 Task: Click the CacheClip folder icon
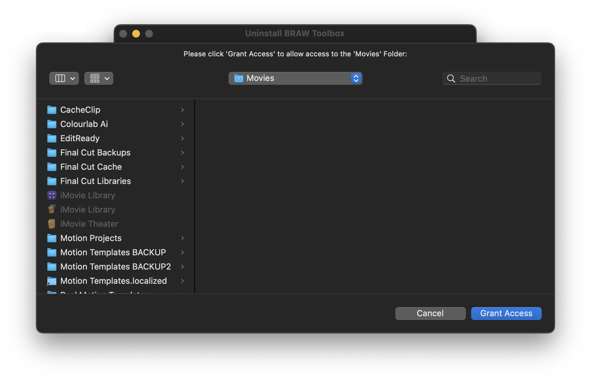[x=52, y=110]
